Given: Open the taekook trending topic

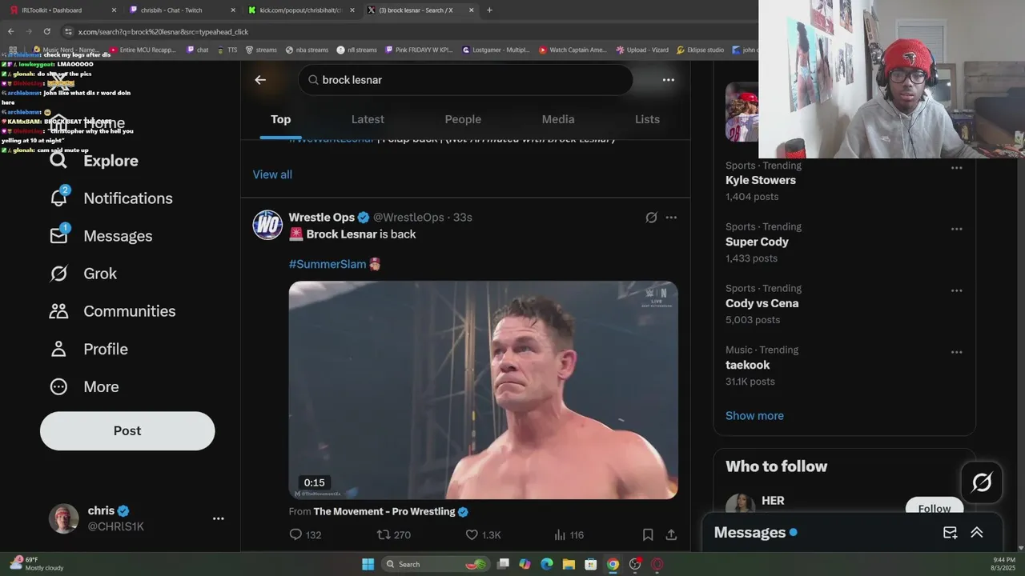Looking at the screenshot, I should 748,365.
